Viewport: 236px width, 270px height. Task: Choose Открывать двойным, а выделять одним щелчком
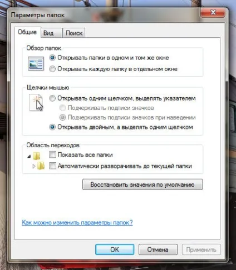click(121, 127)
